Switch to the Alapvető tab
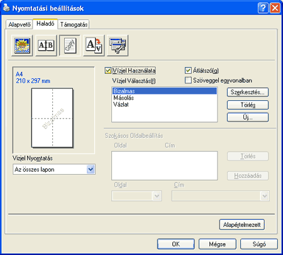 pyautogui.click(x=19, y=24)
